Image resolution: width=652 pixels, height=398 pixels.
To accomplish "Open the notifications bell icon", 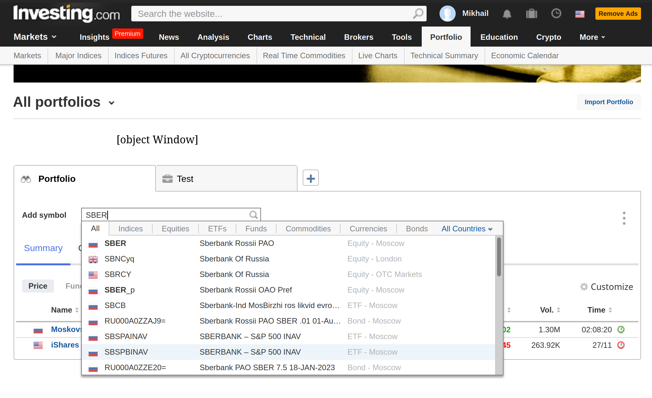I will 507,14.
